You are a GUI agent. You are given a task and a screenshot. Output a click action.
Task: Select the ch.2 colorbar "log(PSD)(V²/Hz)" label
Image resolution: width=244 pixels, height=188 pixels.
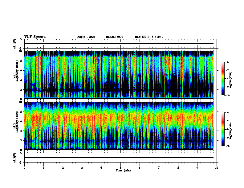pos(231,131)
